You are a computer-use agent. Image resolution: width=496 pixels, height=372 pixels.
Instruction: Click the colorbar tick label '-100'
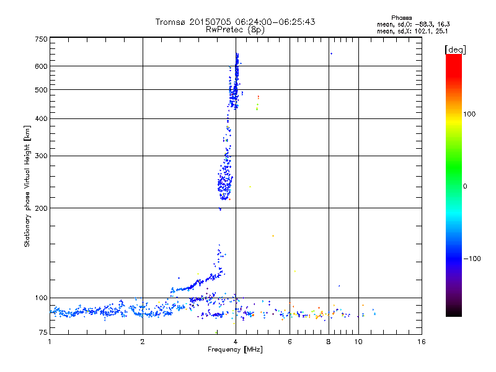(x=472, y=259)
